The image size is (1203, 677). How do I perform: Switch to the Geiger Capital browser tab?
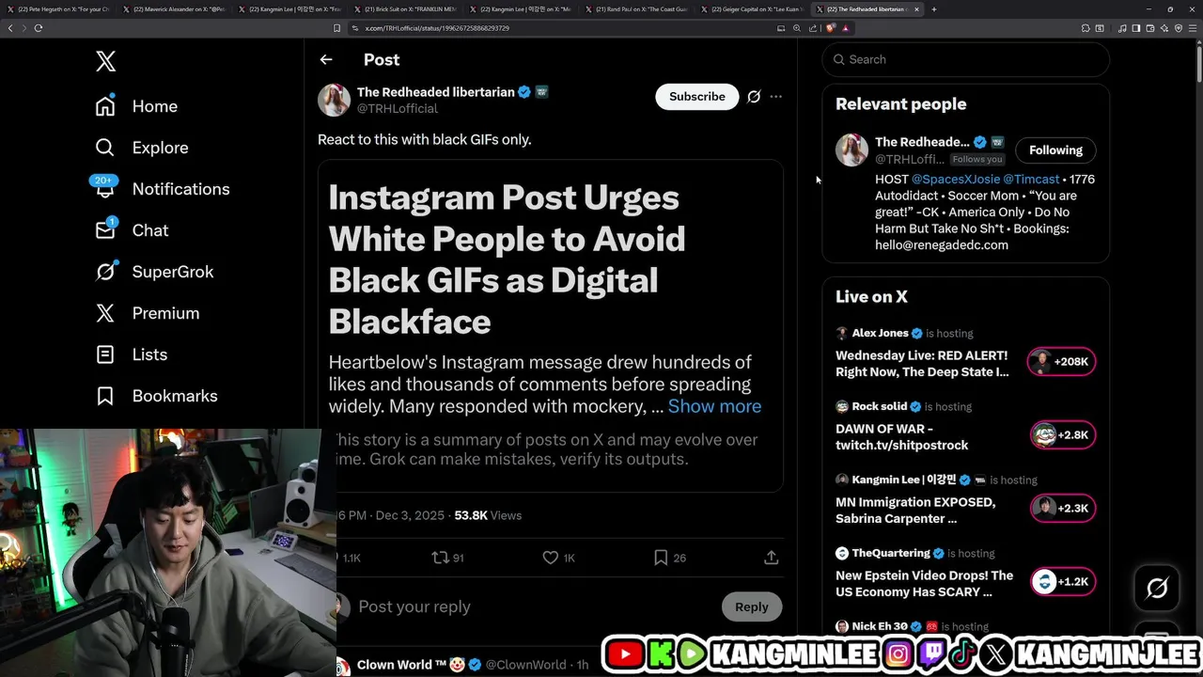click(753, 9)
